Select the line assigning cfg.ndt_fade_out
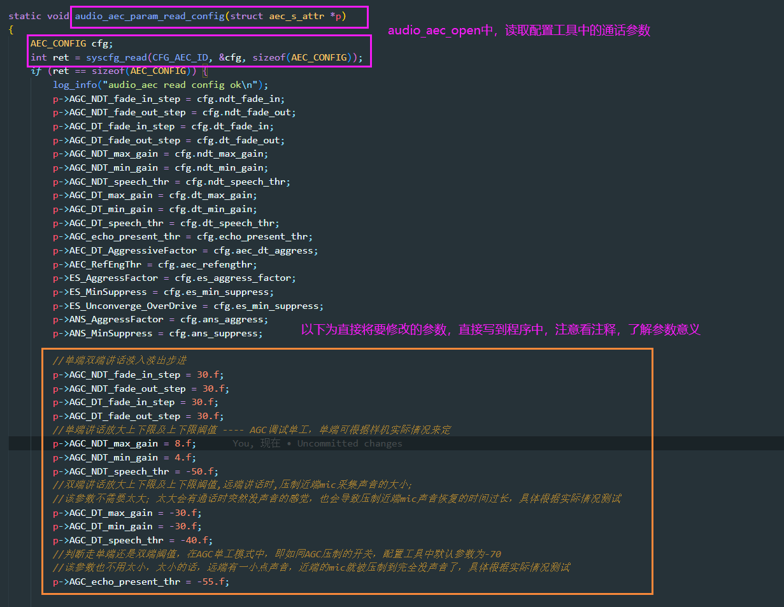The image size is (784, 607). 175,112
